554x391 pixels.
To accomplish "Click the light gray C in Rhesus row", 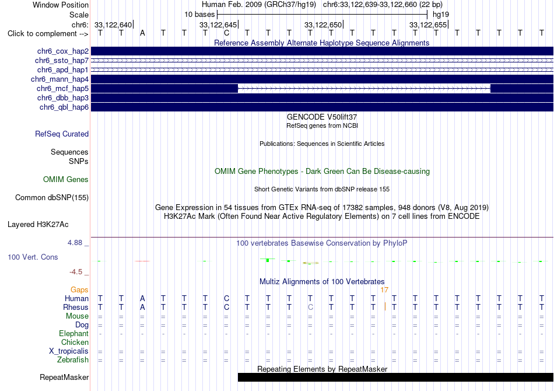I will tap(310, 307).
